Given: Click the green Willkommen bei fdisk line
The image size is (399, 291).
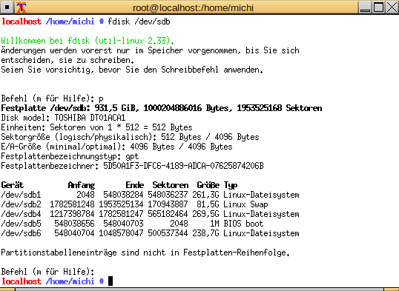Looking at the screenshot, I should click(x=88, y=41).
